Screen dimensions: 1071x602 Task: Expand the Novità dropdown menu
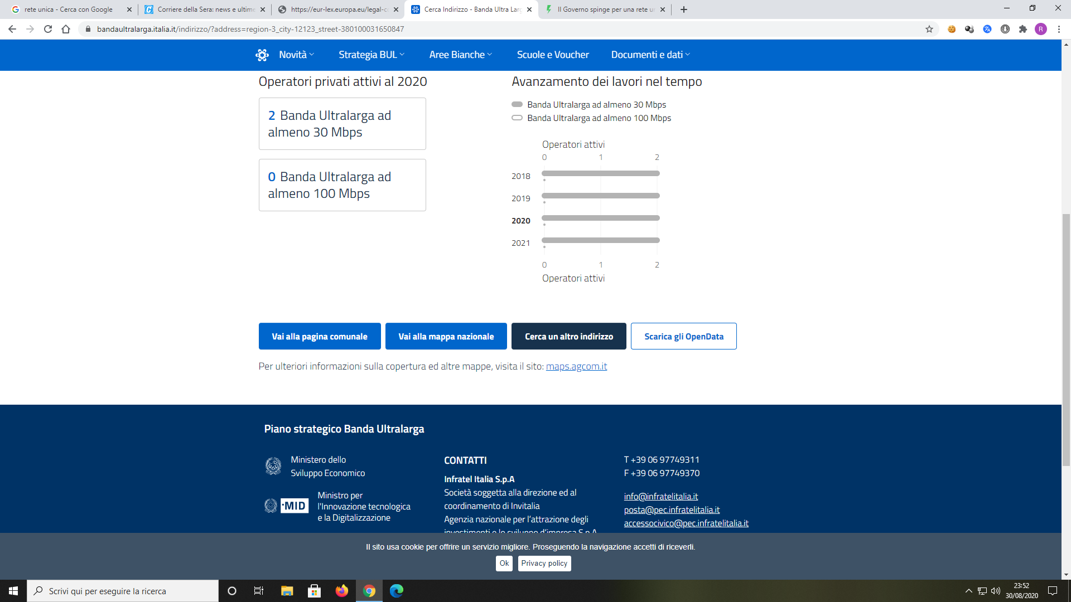tap(296, 55)
